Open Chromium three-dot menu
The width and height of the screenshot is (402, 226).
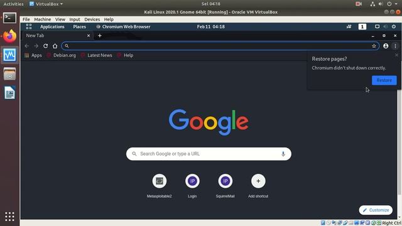tap(395, 46)
